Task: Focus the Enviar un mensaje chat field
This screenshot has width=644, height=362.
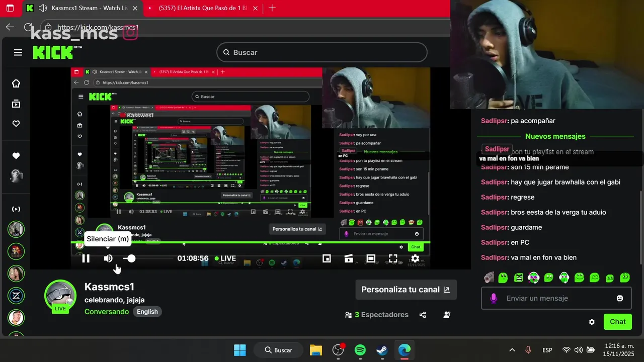Action: coord(556,298)
